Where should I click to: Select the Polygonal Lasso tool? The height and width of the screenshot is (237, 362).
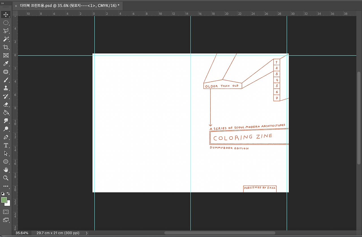6,31
